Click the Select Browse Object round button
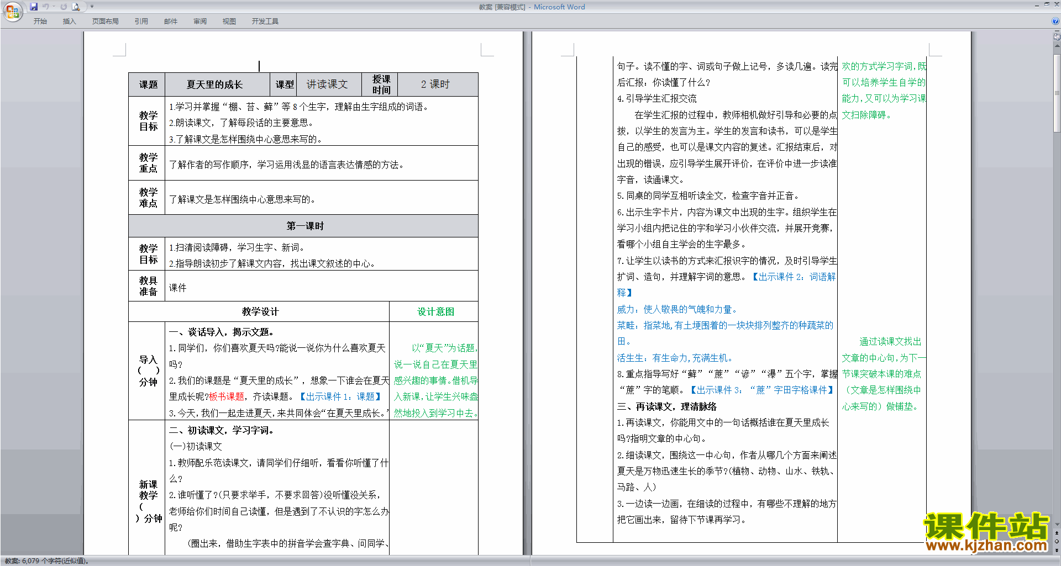 (x=1057, y=542)
